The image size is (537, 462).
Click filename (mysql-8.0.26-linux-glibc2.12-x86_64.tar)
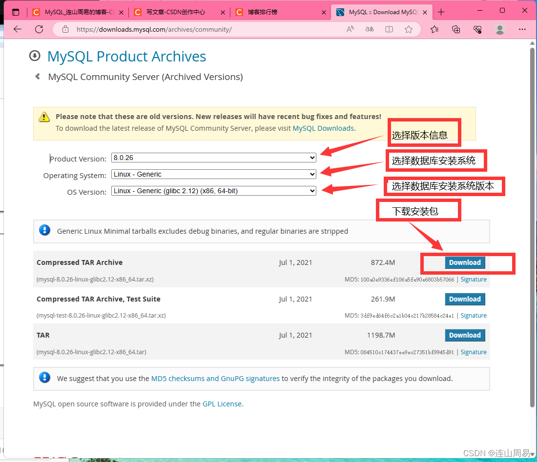pos(91,352)
